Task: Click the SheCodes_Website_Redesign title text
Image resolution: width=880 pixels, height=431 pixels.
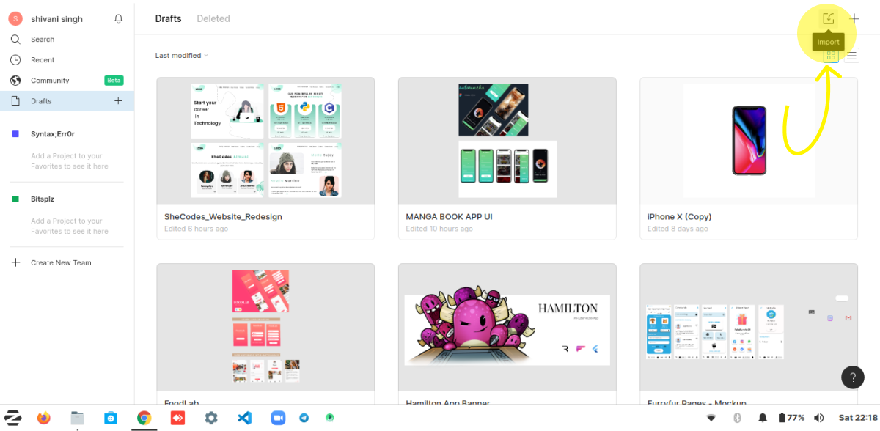Action: click(223, 217)
